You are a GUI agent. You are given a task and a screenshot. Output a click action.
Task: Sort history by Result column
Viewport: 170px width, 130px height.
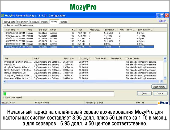[x=59, y=29]
